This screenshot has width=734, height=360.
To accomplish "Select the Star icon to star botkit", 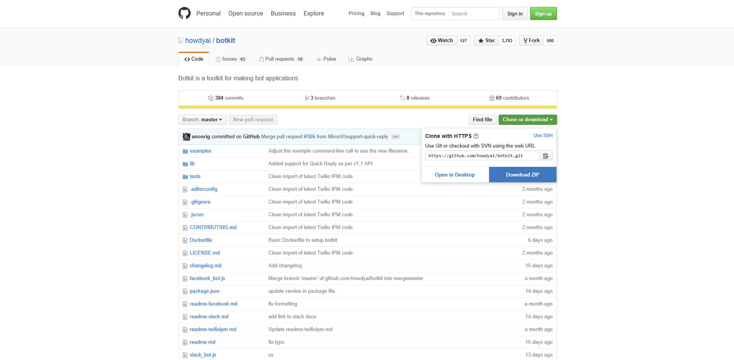I will pyautogui.click(x=481, y=41).
